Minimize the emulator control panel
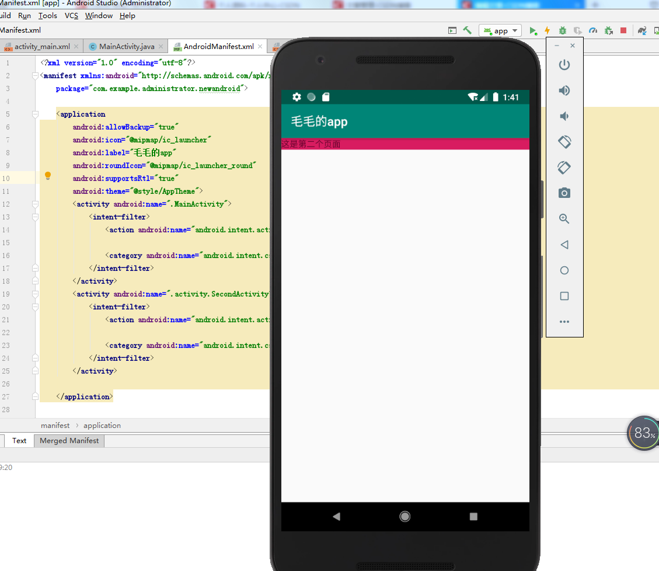 [x=557, y=46]
